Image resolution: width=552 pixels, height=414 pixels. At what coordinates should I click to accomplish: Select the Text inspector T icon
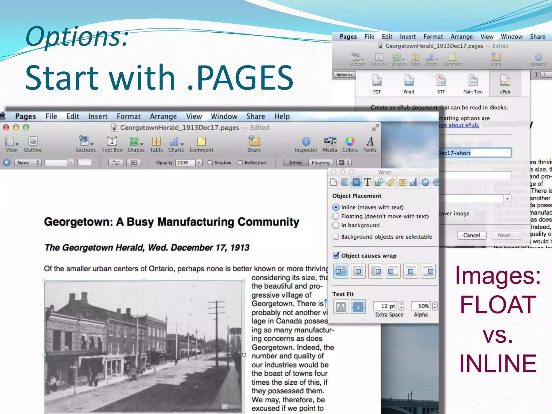click(x=367, y=182)
